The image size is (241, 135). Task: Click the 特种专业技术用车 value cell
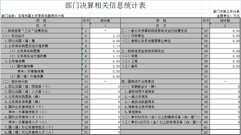click(x=225, y=107)
